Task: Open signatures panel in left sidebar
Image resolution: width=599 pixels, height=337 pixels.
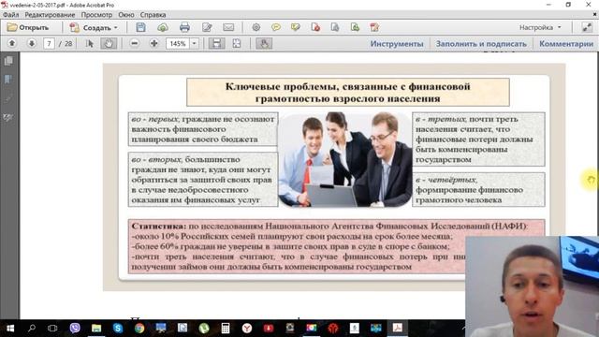Action: 8,118
